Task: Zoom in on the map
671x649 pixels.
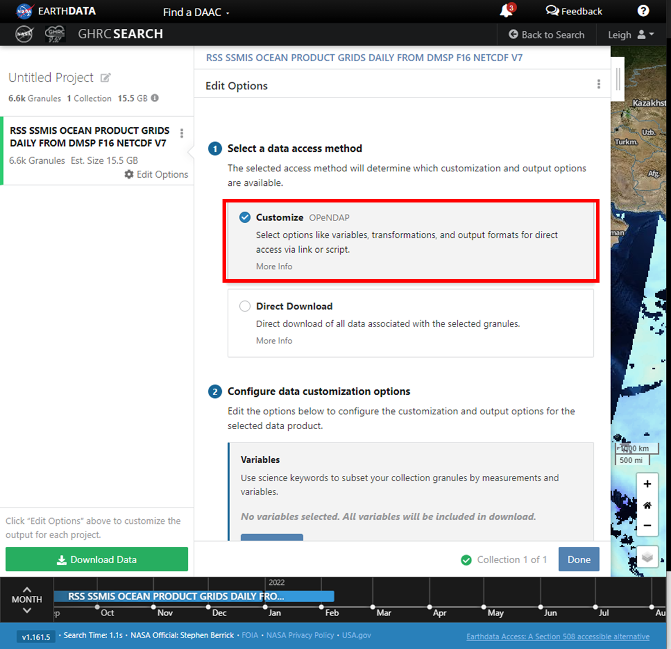Action: pos(647,484)
